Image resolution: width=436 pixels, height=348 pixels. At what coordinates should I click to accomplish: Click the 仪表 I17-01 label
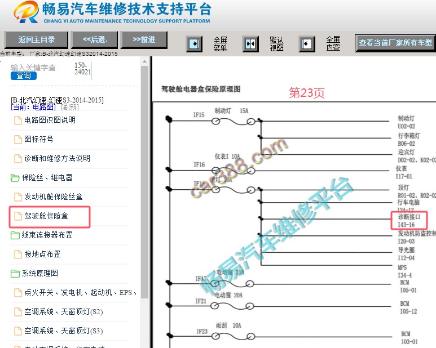click(404, 172)
